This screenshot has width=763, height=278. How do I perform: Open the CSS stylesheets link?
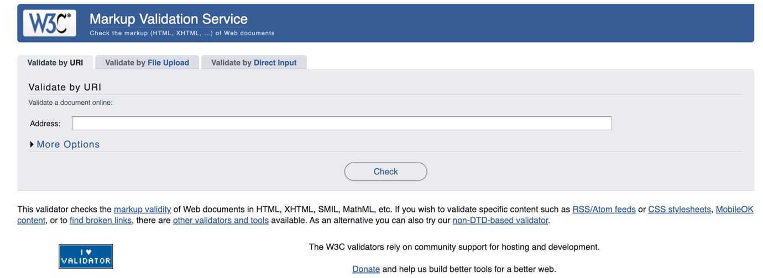click(x=680, y=210)
